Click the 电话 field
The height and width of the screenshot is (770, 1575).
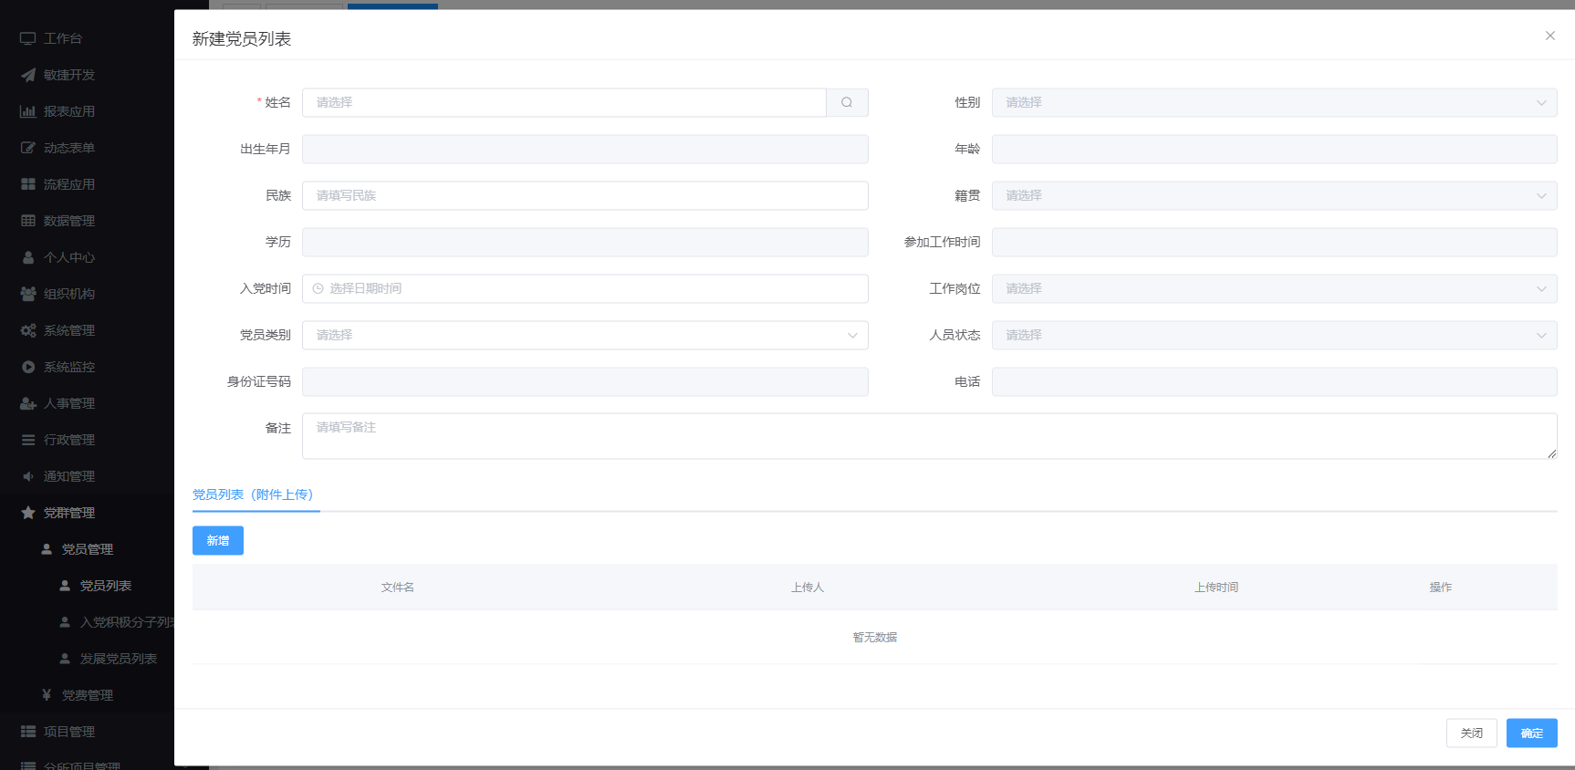1274,381
